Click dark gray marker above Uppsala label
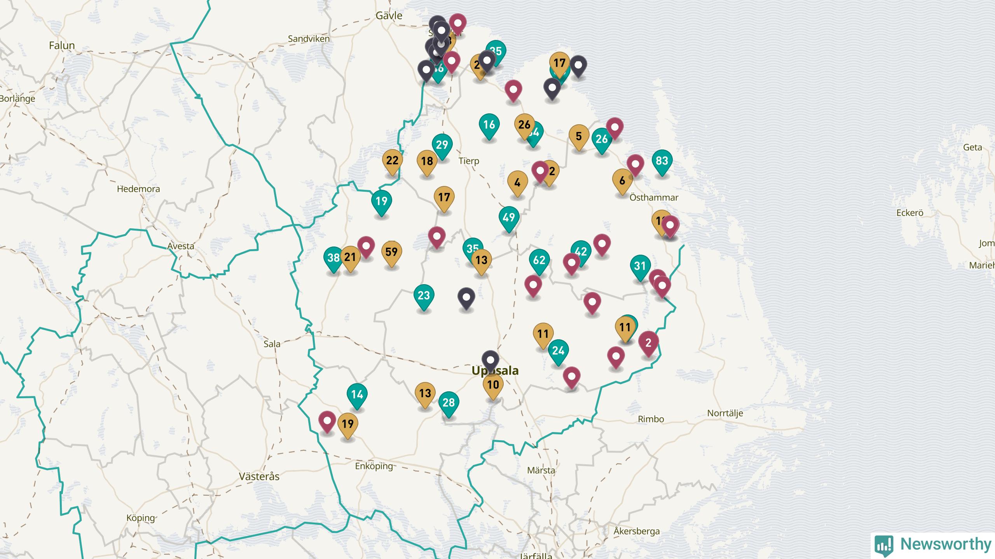Screen dimensions: 995x559 490,361
